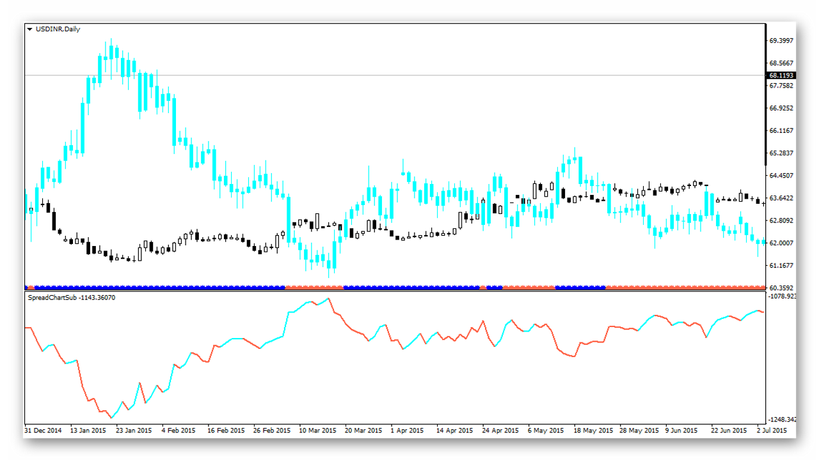The height and width of the screenshot is (460, 819).
Task: Click the 60.3592 price axis label
Action: (x=781, y=288)
